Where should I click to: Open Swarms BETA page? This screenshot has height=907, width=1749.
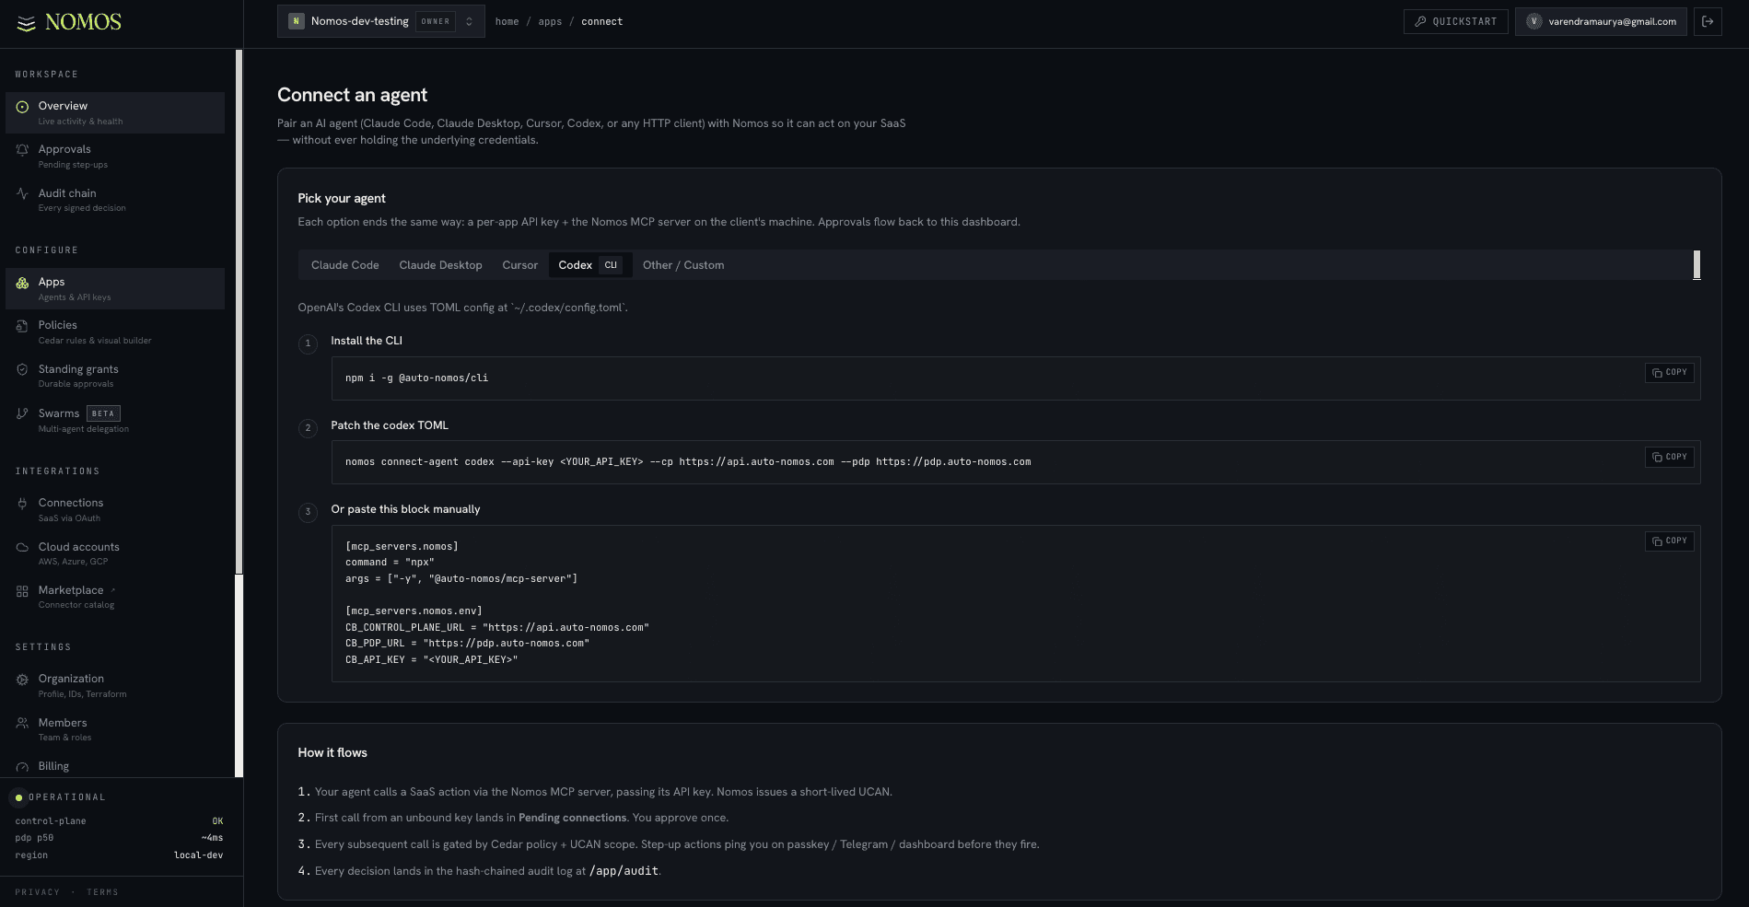point(115,420)
